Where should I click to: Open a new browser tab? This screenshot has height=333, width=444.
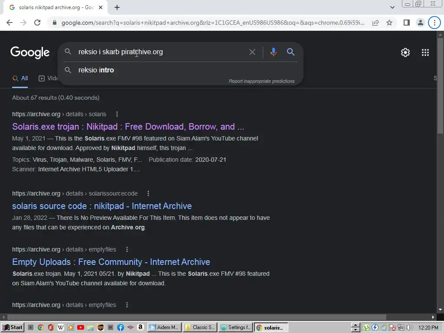click(117, 8)
